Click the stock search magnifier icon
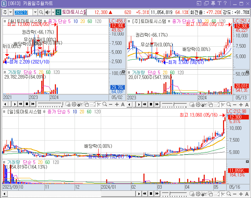Viewport: 251px width, 198px height. tap(41, 12)
